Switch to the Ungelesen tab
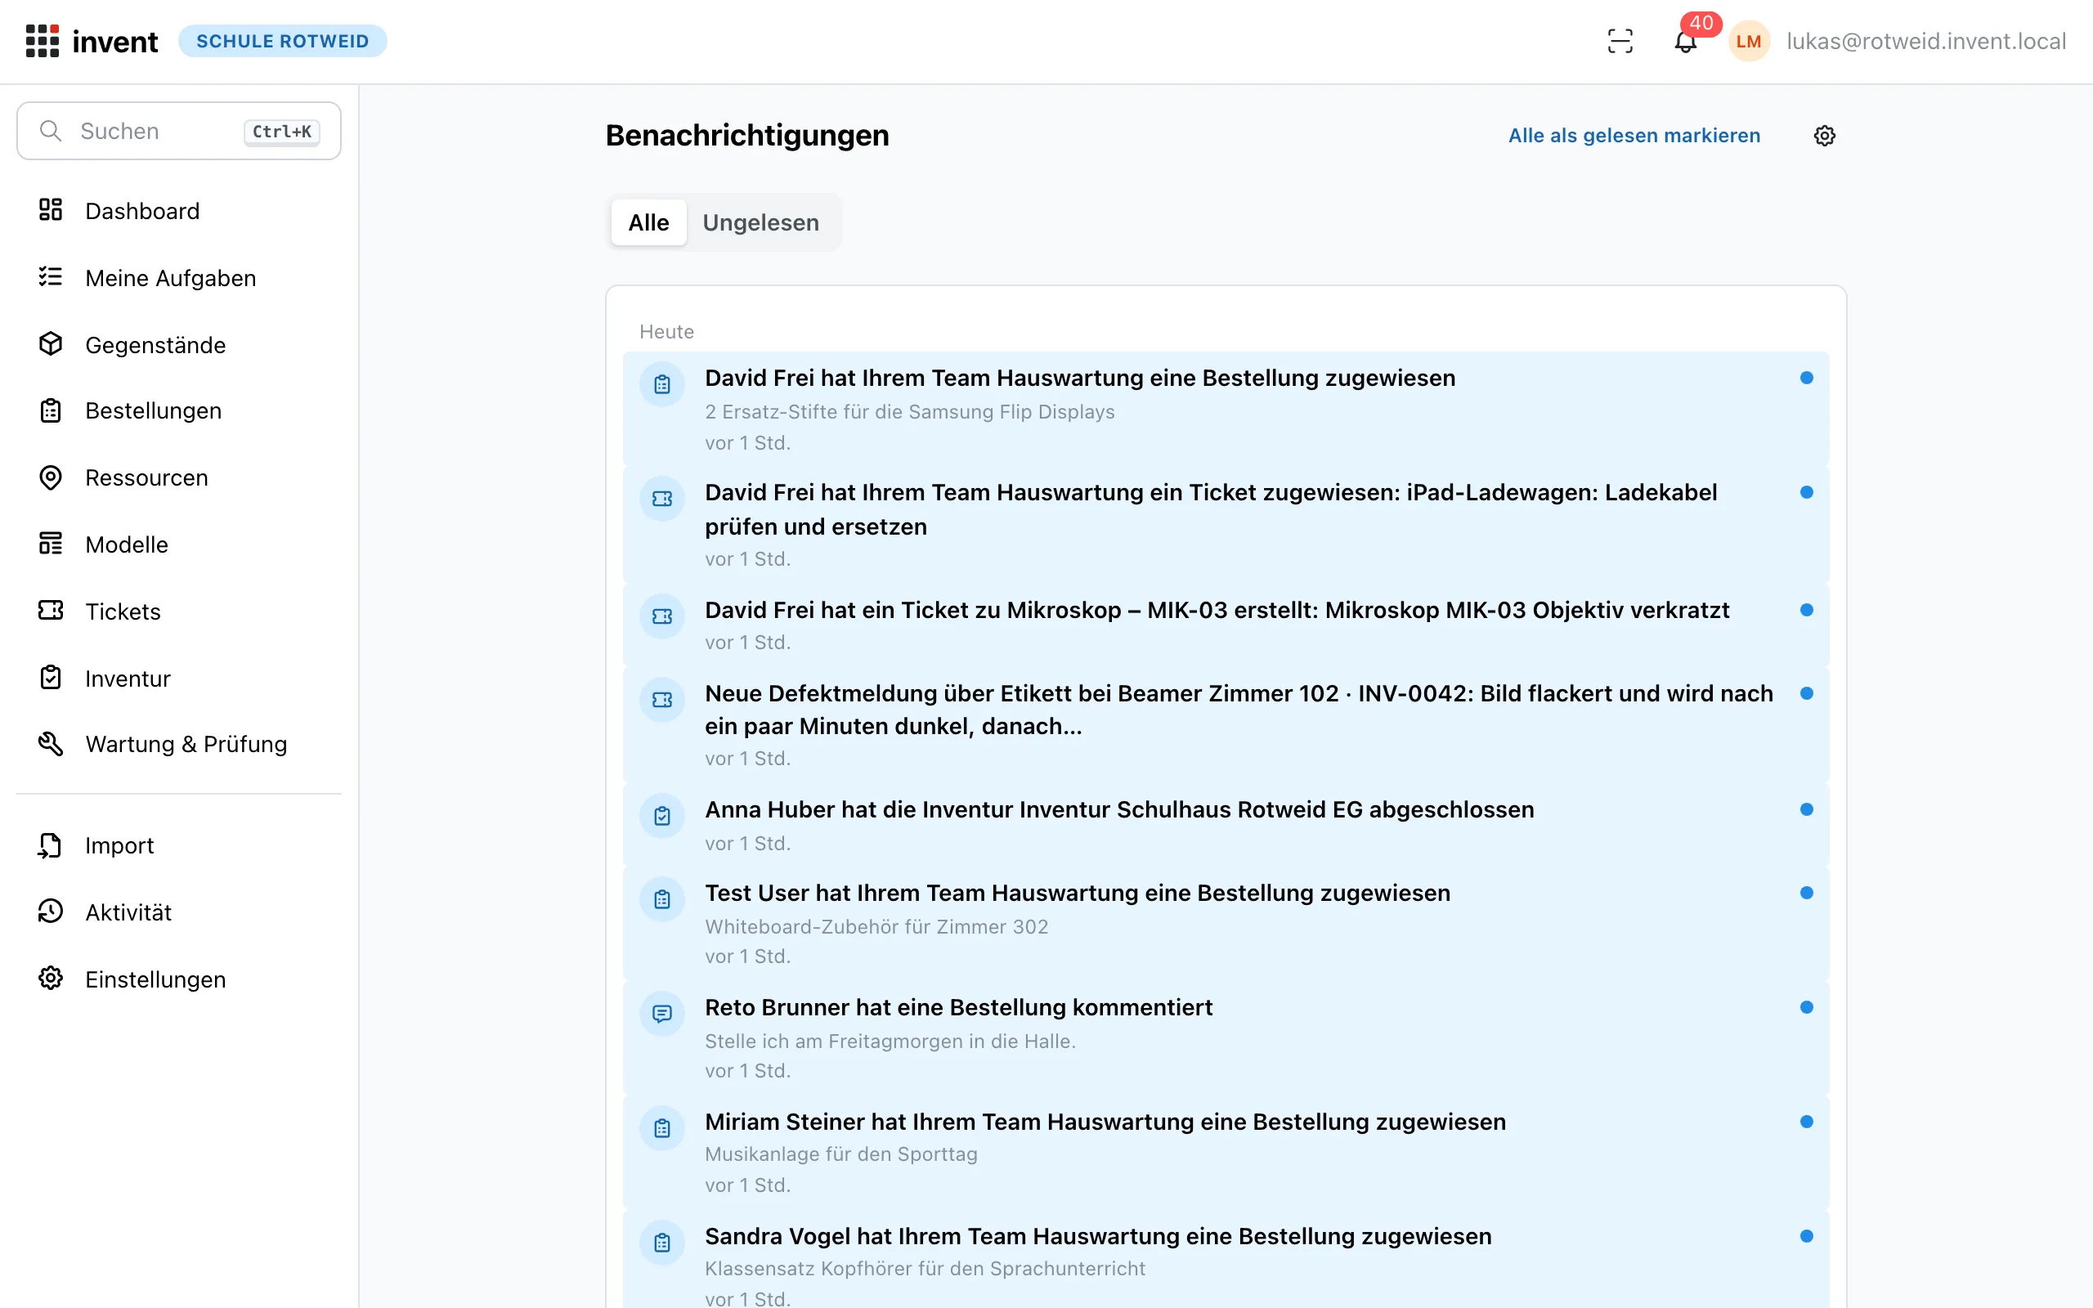Screen dimensions: 2093x1308 (x=760, y=222)
